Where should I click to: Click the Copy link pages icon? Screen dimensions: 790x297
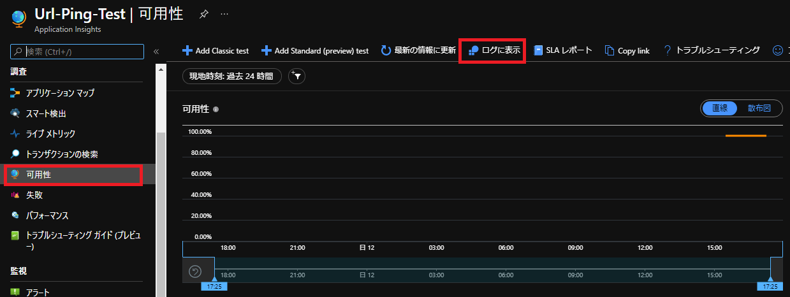click(x=610, y=50)
